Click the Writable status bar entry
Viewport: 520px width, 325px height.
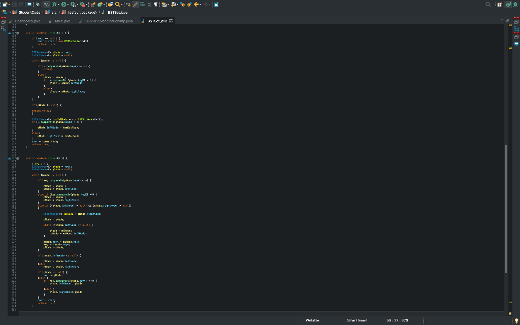coord(312,320)
